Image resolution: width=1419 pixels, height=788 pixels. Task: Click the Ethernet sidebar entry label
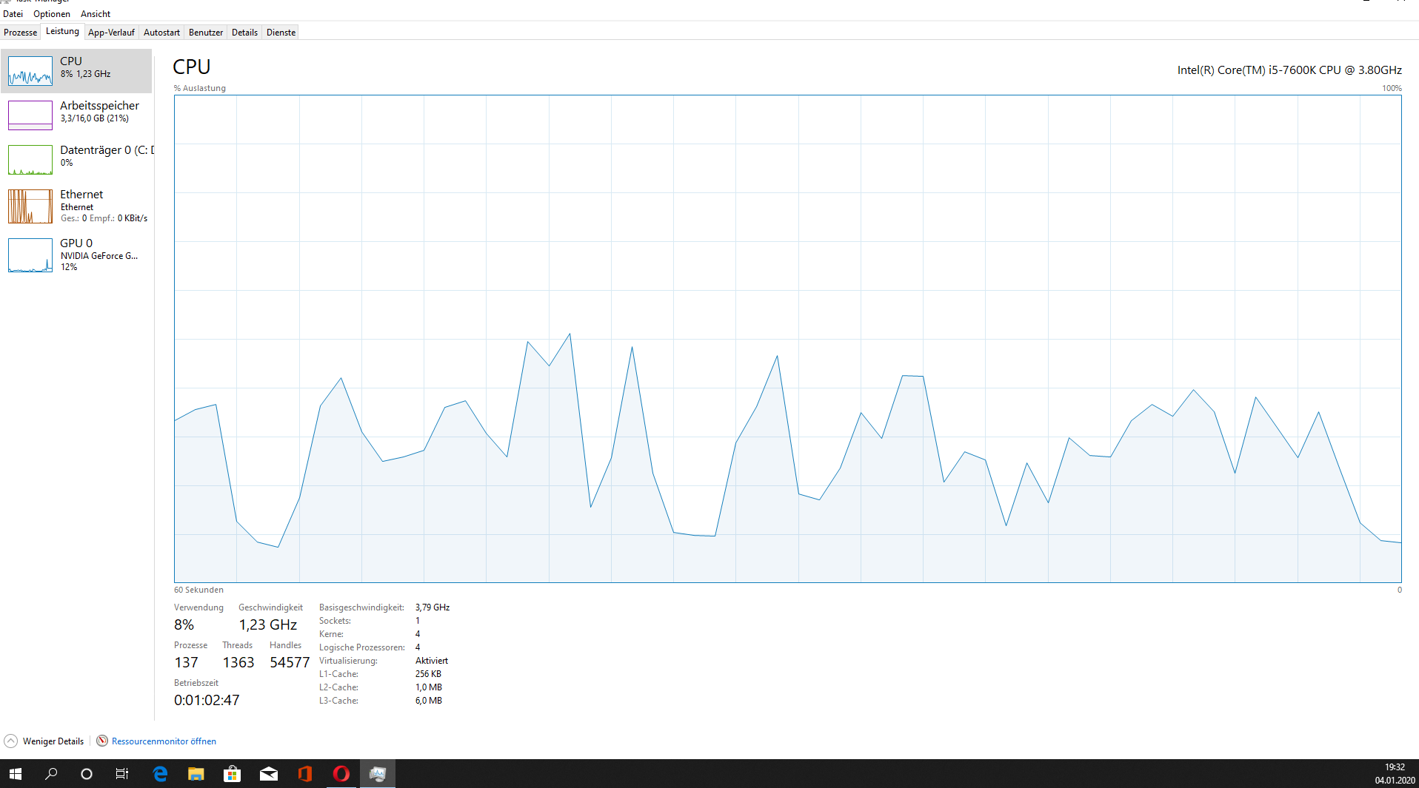pos(81,195)
